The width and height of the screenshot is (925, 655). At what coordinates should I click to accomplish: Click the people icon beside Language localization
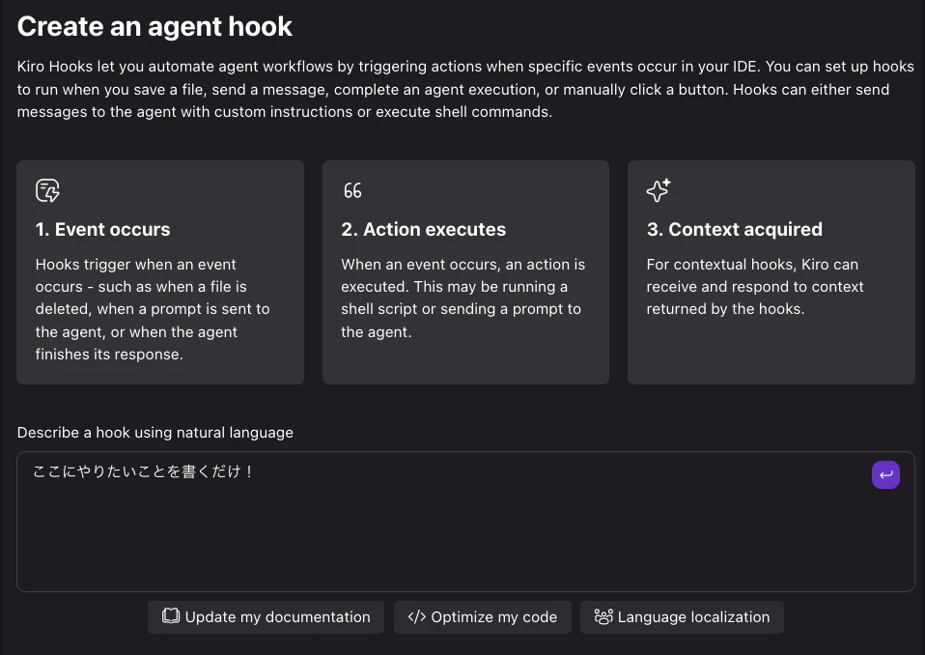603,616
